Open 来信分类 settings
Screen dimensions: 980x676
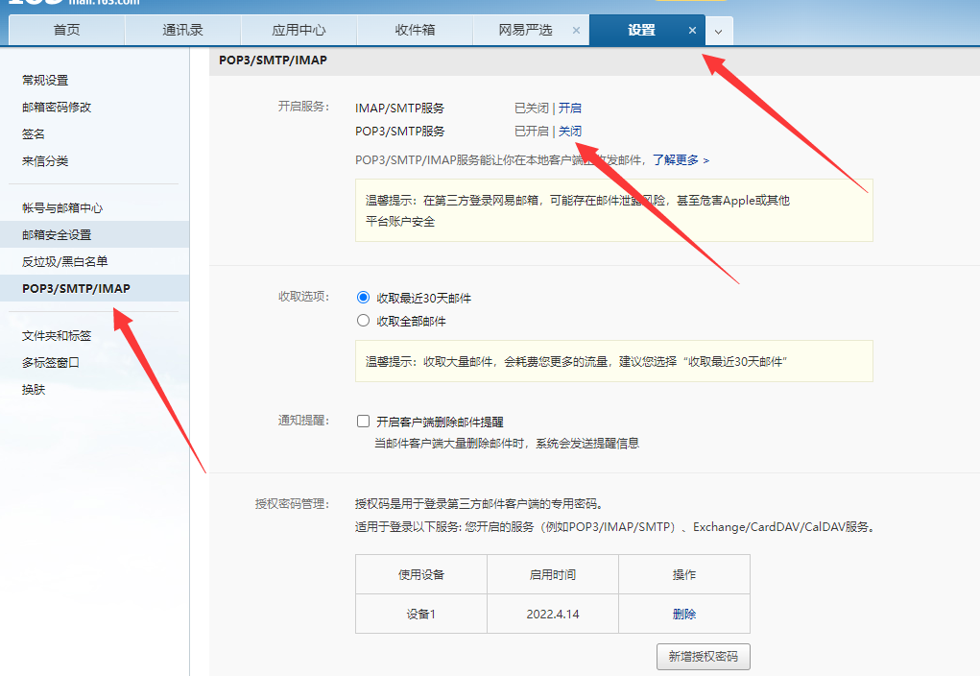(45, 160)
